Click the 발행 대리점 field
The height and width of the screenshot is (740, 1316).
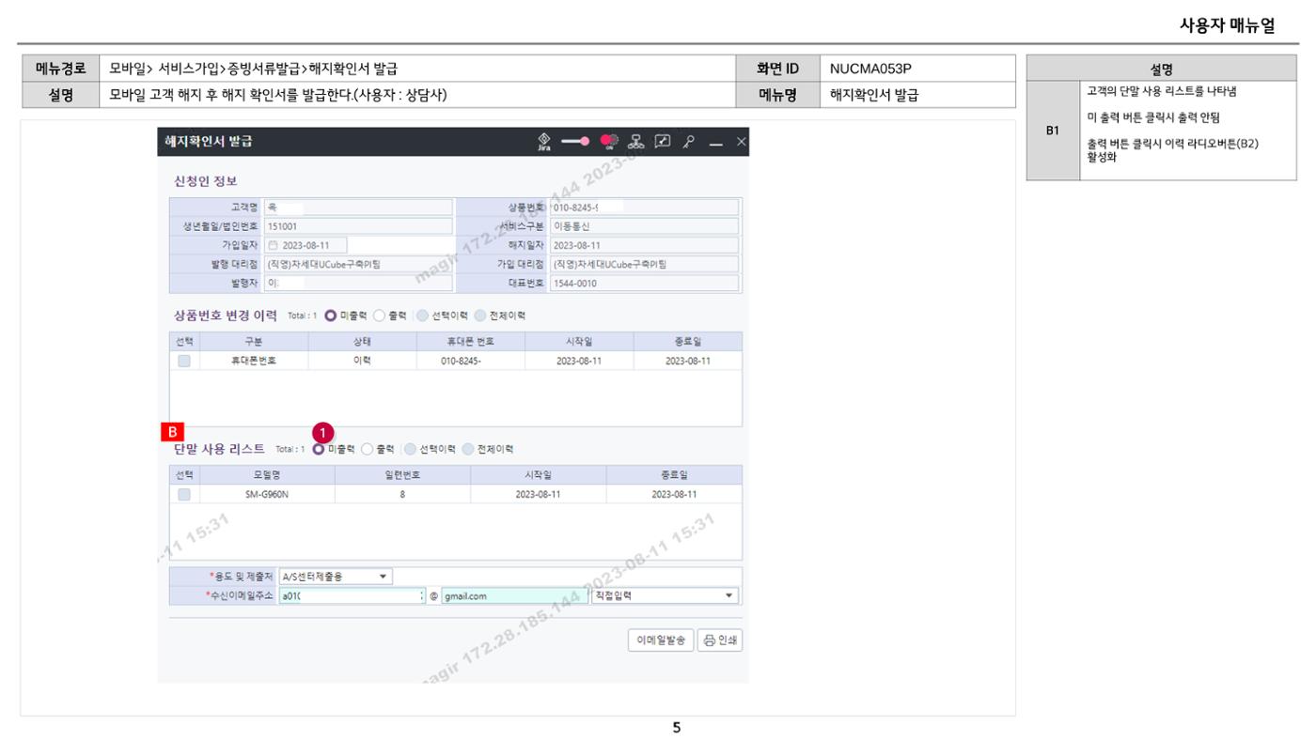coord(358,264)
